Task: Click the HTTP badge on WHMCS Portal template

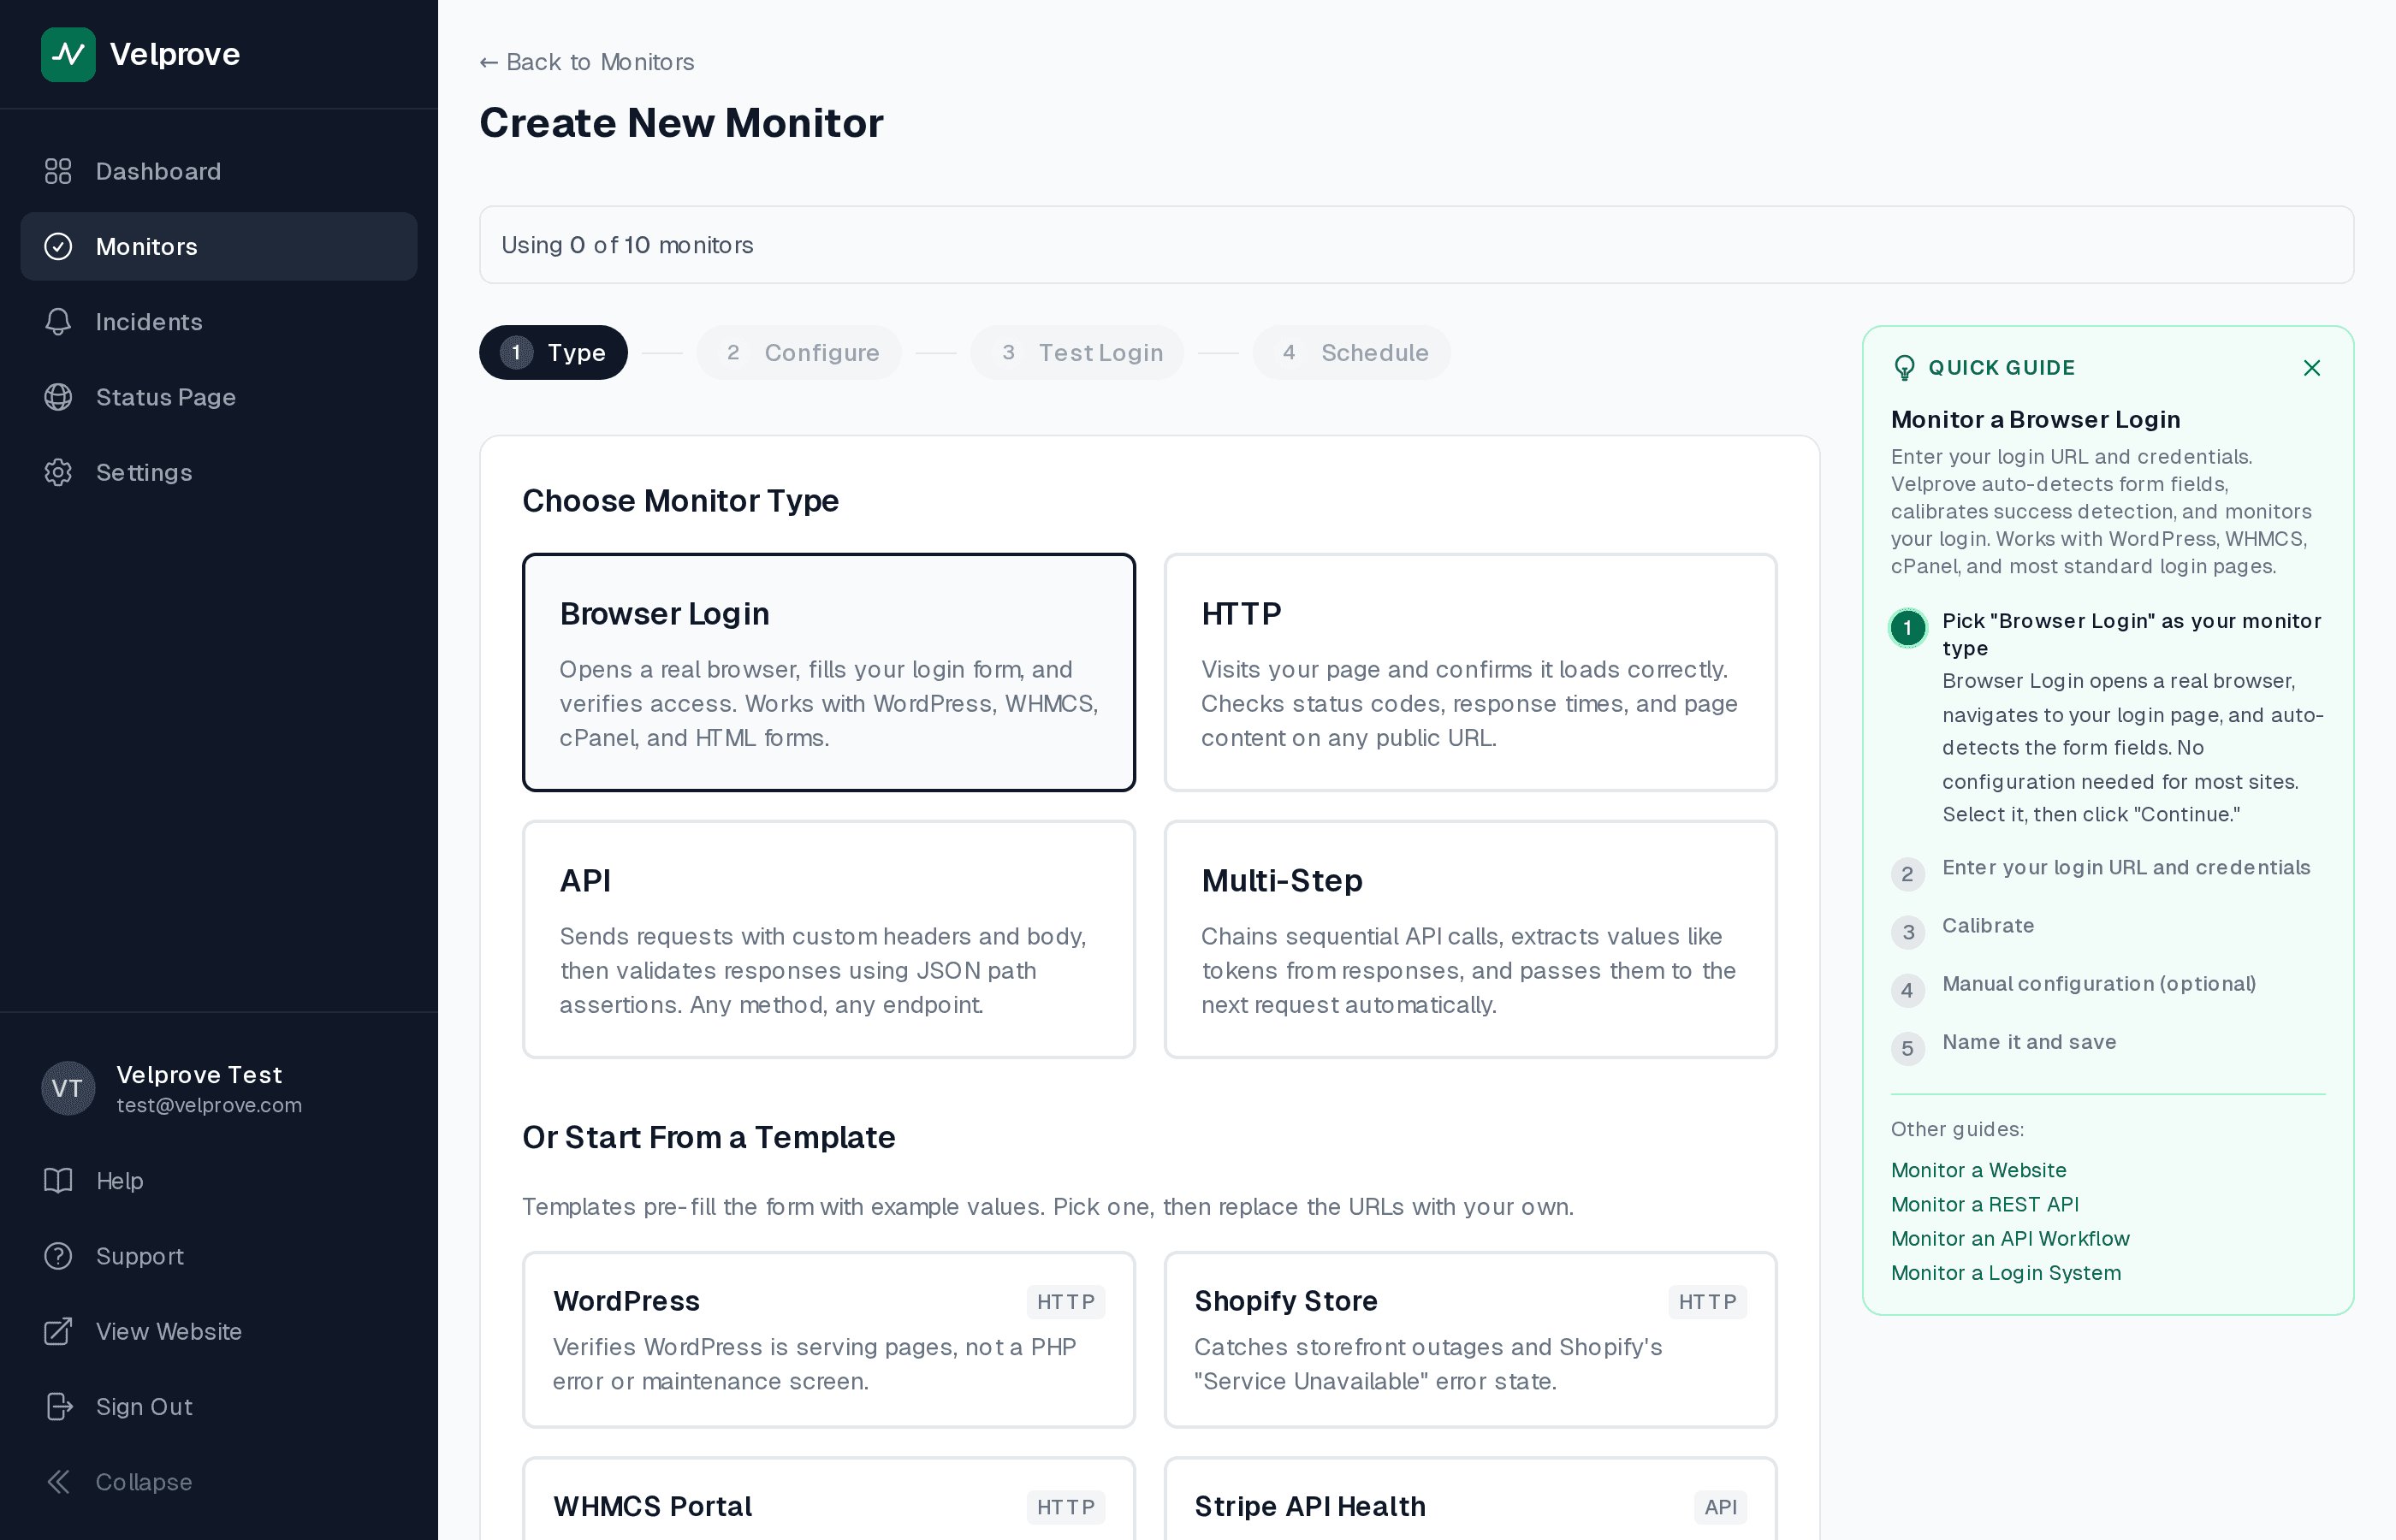Action: (x=1066, y=1507)
